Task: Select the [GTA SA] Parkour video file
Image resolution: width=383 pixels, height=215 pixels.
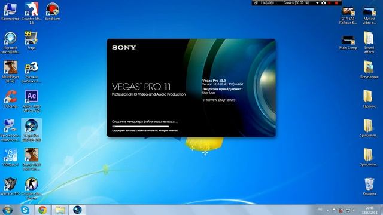Action: pyautogui.click(x=348, y=16)
